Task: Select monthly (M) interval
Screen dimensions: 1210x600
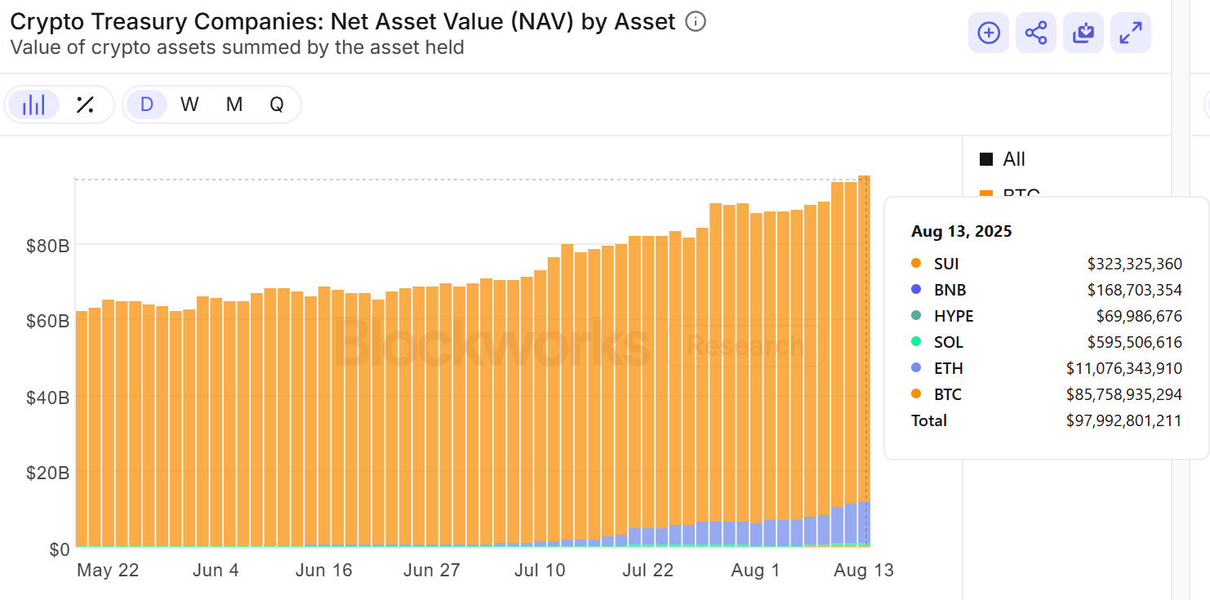Action: tap(234, 104)
